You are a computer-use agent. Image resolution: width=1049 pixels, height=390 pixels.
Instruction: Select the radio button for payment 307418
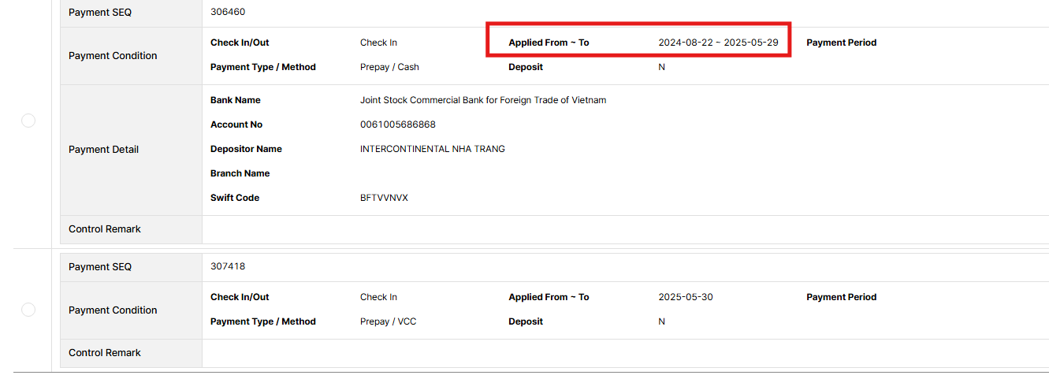pos(28,310)
